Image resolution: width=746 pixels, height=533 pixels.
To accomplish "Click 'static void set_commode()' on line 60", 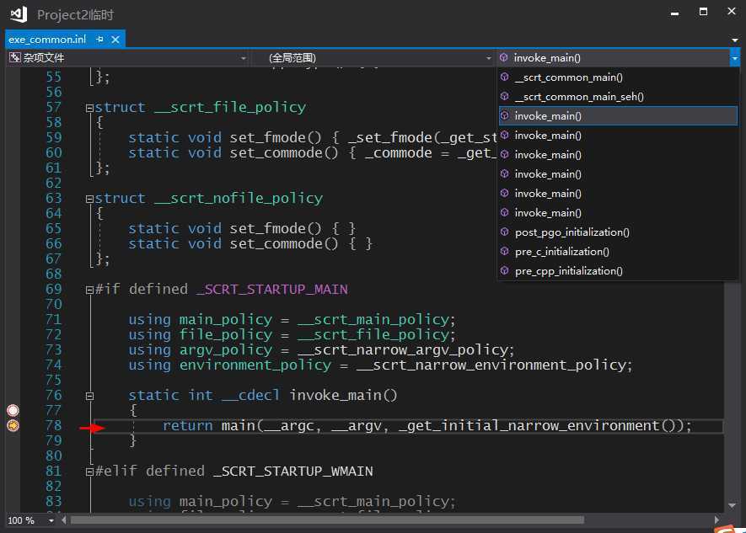I will click(x=233, y=153).
